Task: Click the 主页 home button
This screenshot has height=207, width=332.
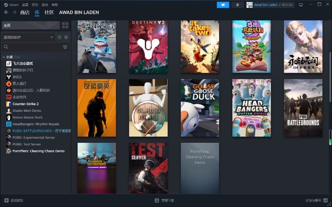Action: point(31,25)
